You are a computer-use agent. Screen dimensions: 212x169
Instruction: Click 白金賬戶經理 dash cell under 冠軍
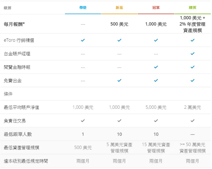(x=156, y=54)
